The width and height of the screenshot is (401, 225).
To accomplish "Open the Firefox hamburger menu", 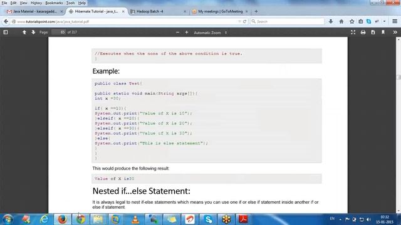I will 395,21.
